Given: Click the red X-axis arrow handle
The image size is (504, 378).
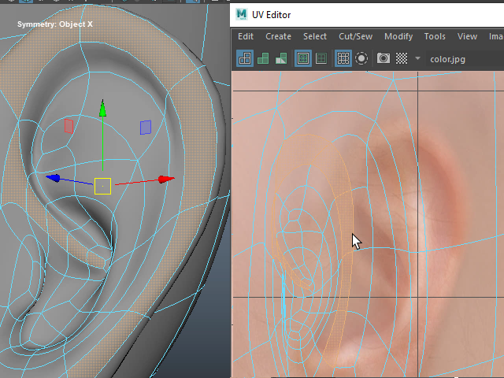Looking at the screenshot, I should coord(166,180).
